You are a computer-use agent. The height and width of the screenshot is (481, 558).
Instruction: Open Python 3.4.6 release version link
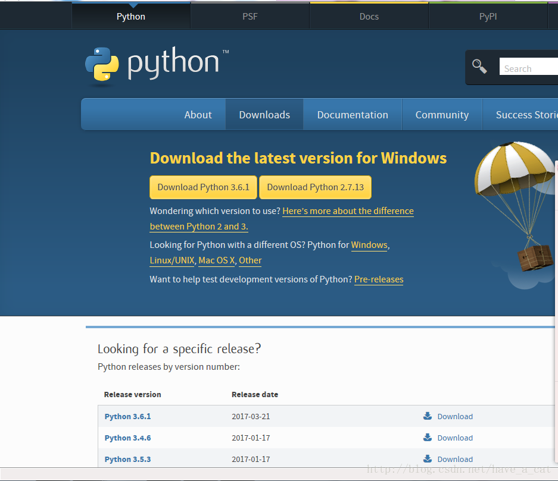[x=128, y=438]
